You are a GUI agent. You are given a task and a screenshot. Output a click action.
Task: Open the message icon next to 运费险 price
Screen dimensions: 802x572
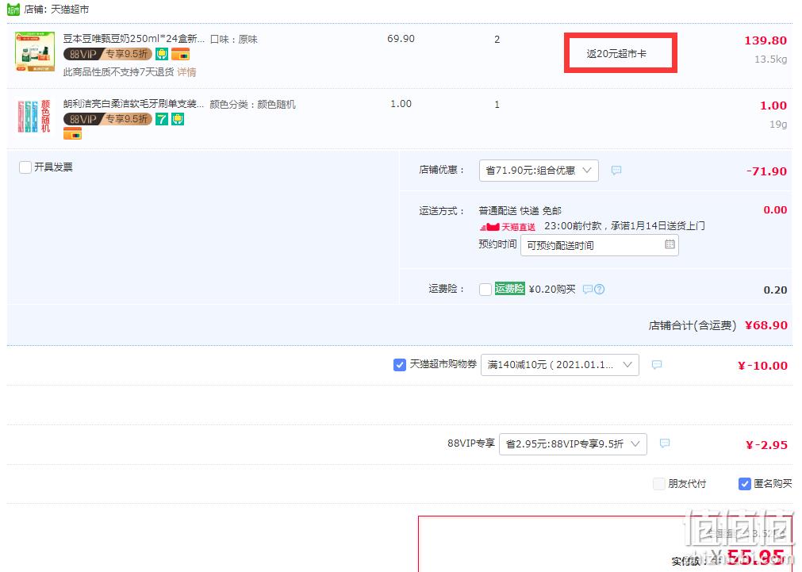click(588, 290)
